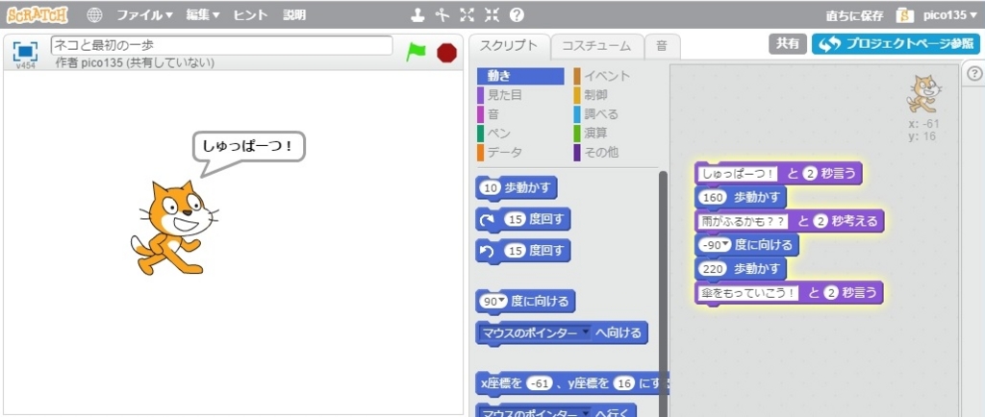Switch to the コスチューム tab
The width and height of the screenshot is (985, 417).
[596, 46]
